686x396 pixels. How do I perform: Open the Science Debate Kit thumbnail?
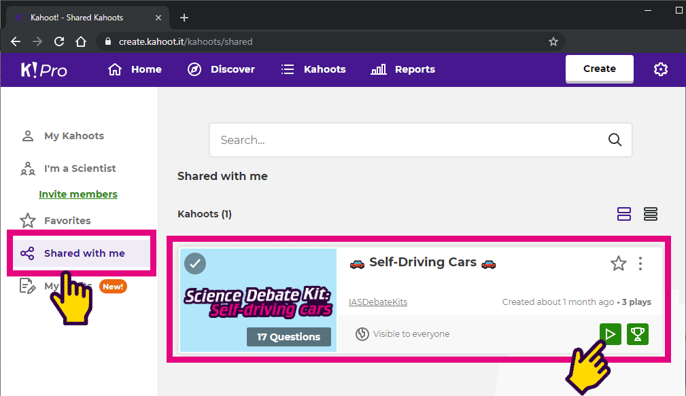tap(258, 300)
